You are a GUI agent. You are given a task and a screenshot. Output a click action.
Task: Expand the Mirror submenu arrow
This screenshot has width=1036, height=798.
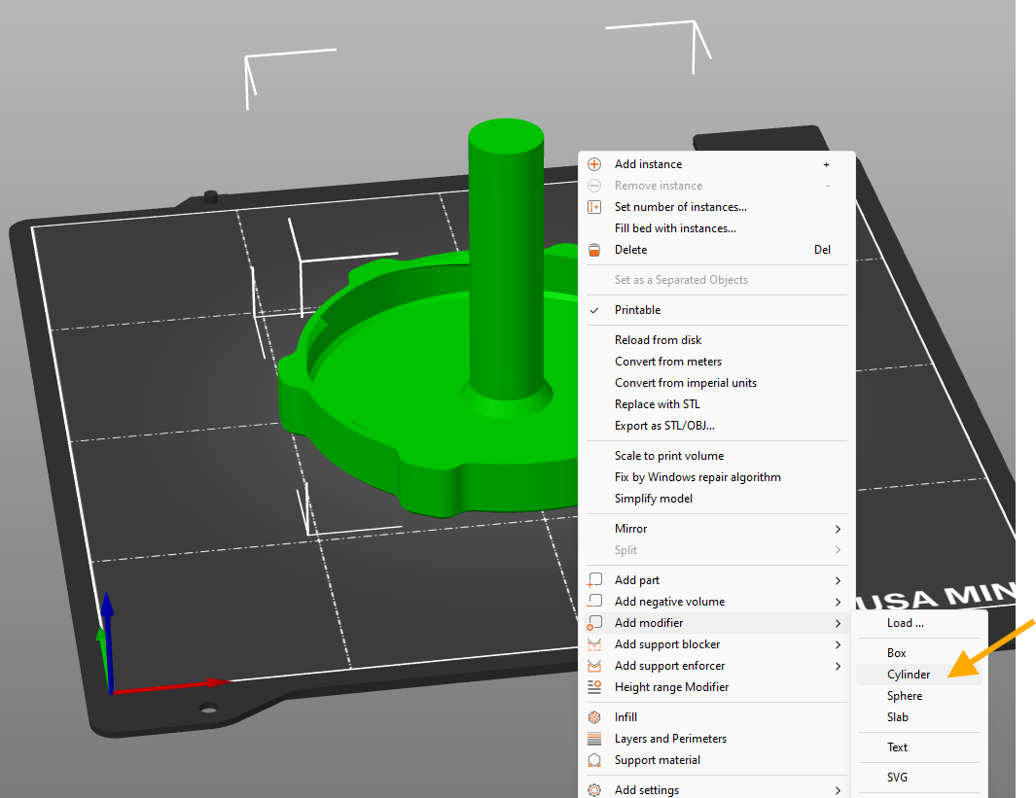tap(838, 529)
